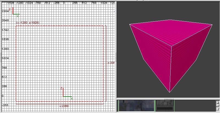The image size is (220, 113).
Task: Select the gray brick texture thumbnail
Action: (165, 105)
